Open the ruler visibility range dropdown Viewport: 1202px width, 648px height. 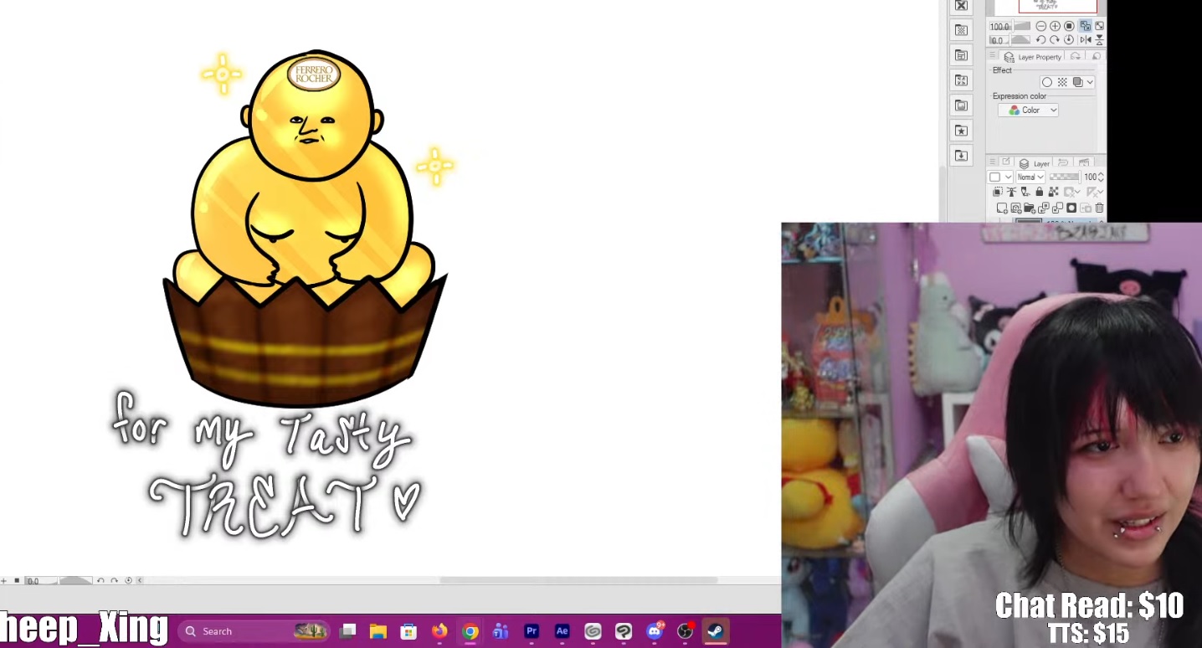(x=1095, y=193)
